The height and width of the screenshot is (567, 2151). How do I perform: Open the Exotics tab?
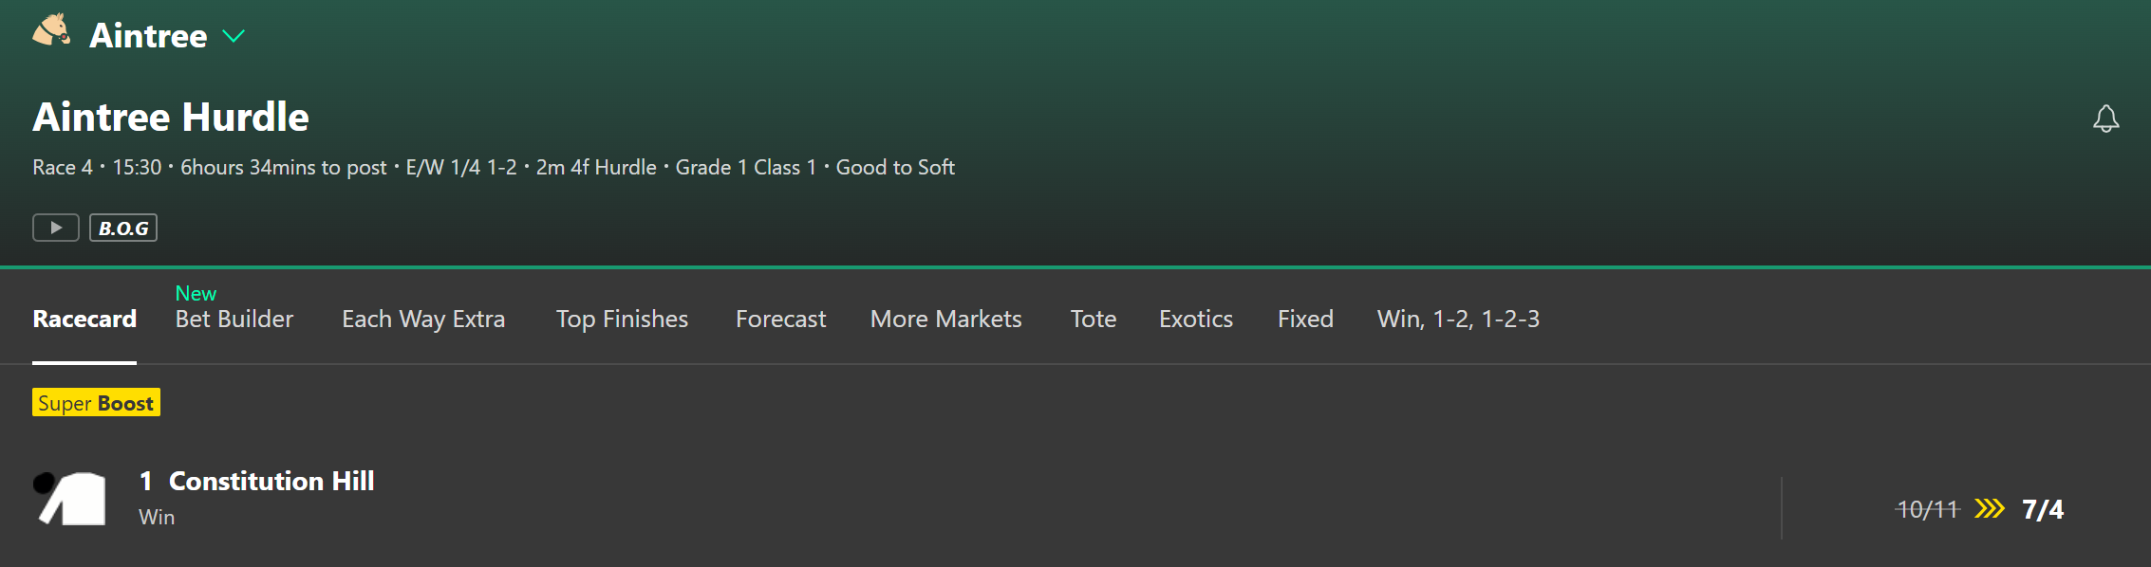(x=1195, y=319)
